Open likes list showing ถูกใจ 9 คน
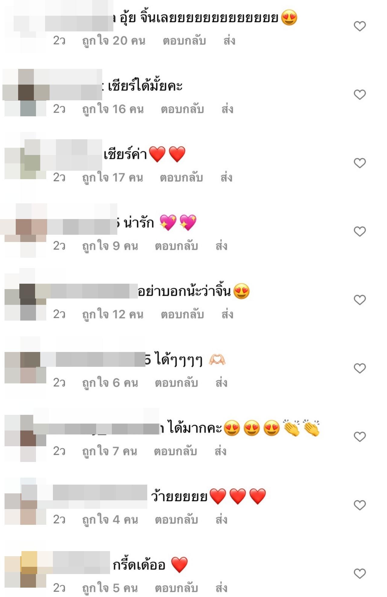This screenshot has height=597, width=387. tap(110, 246)
